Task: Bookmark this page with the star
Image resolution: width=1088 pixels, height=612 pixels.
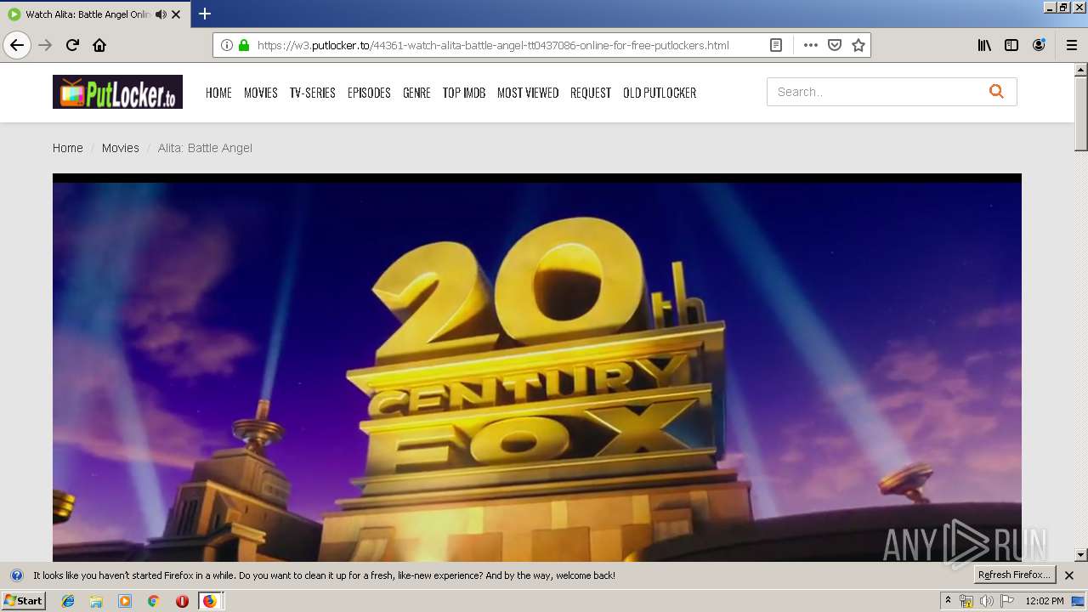Action: pyautogui.click(x=858, y=45)
